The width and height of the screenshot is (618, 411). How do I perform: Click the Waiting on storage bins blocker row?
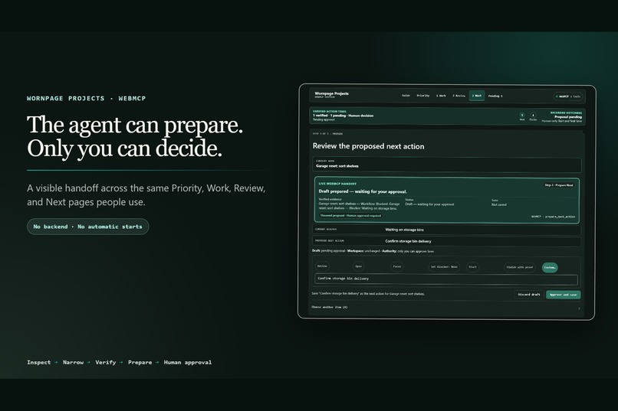446,230
